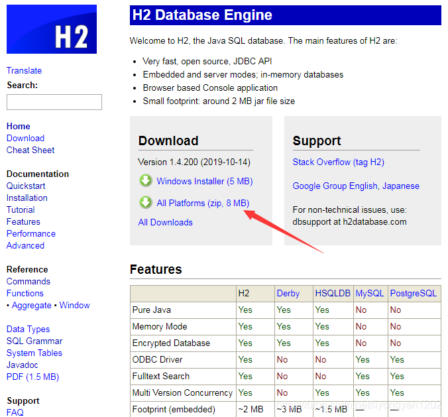Click the green download icon beside Windows Installer

point(146,180)
